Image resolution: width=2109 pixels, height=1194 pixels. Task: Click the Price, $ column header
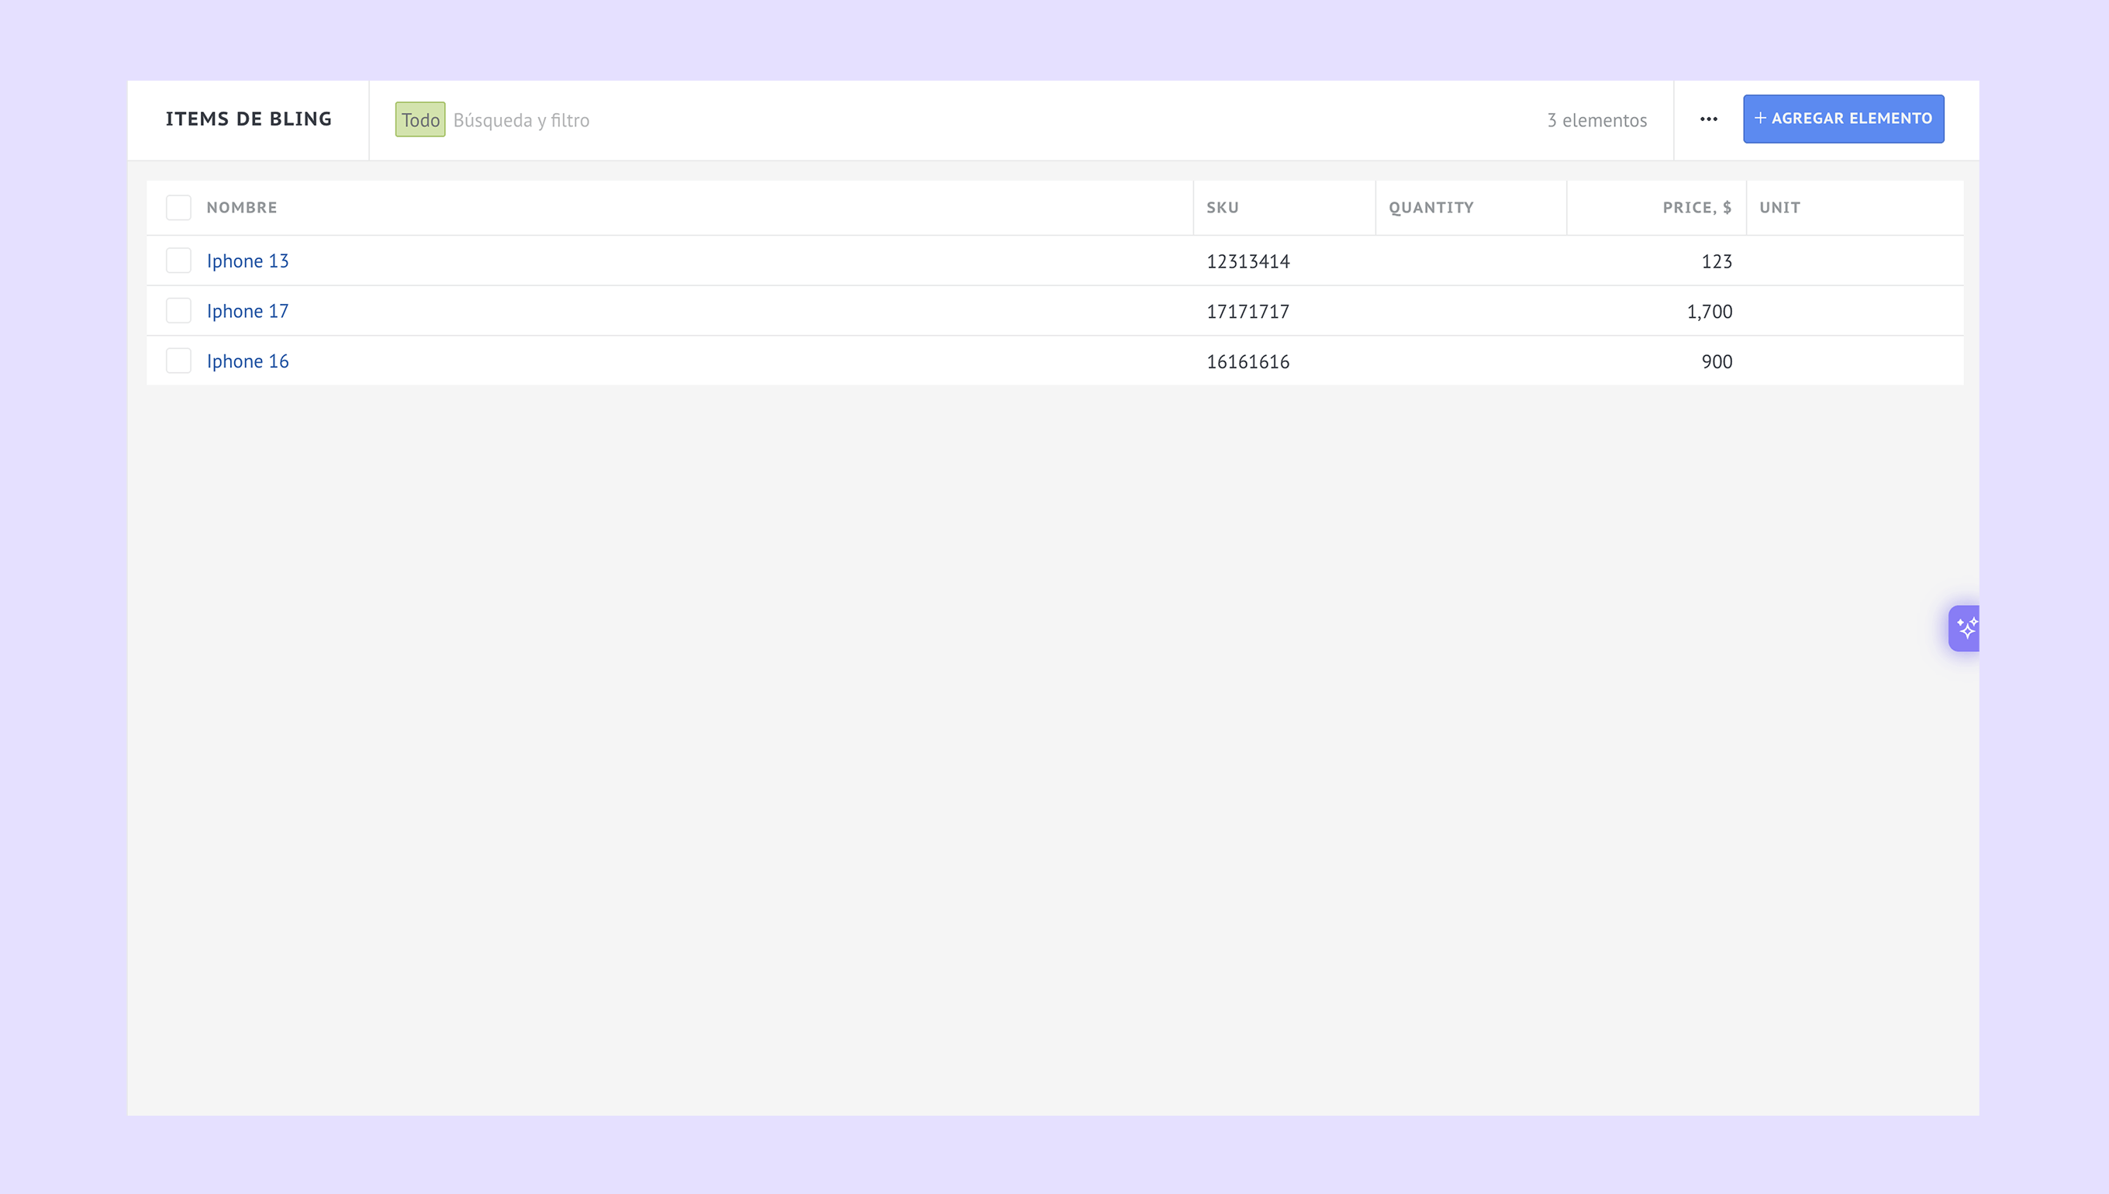tap(1696, 208)
